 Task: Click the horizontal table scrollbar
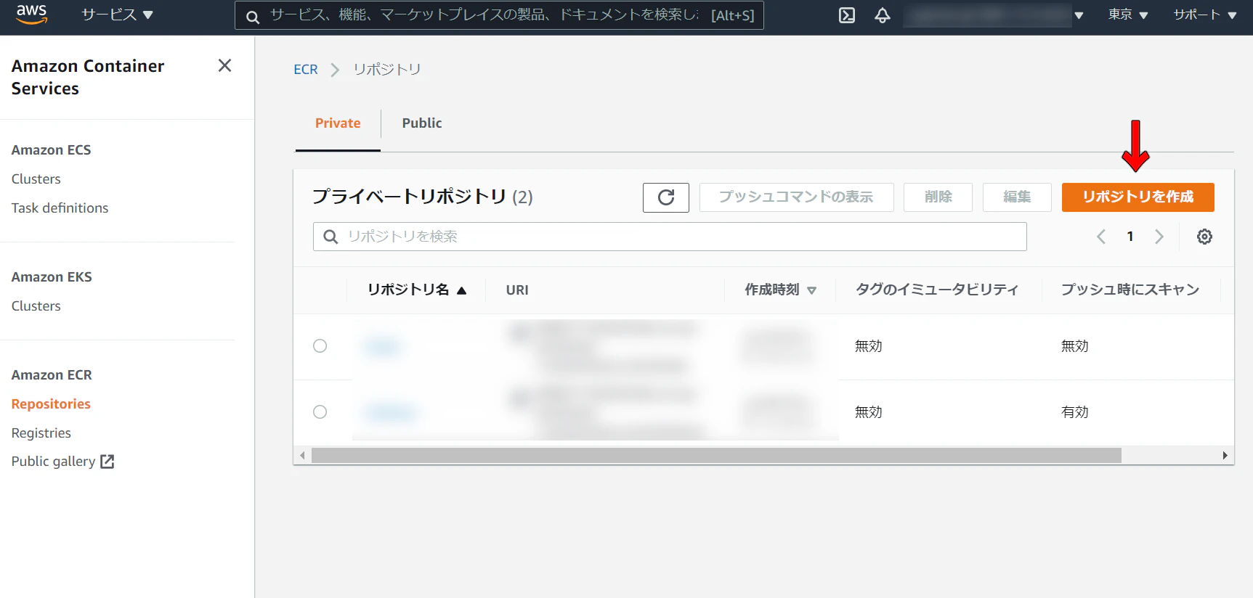(716, 456)
